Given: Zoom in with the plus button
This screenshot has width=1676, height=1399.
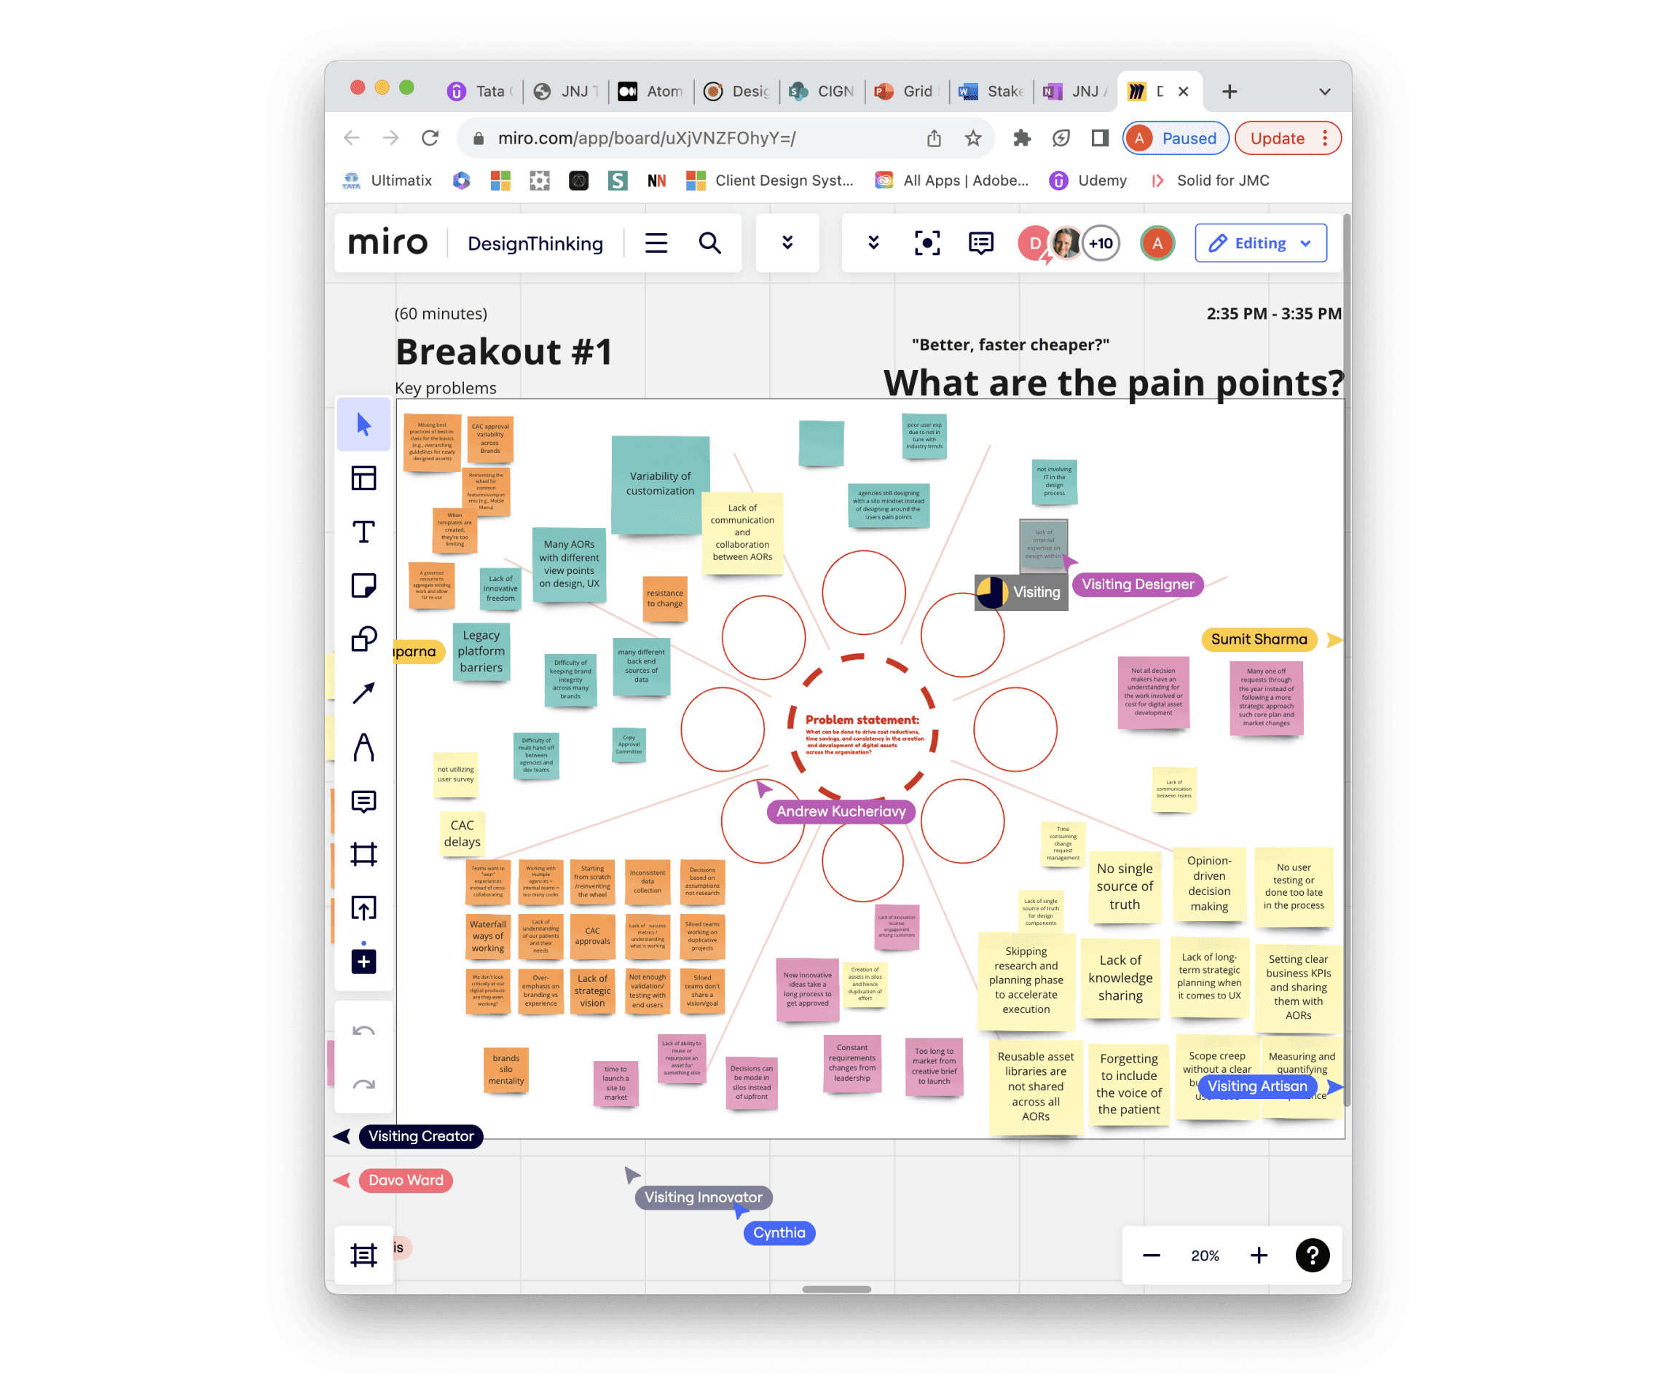Looking at the screenshot, I should tap(1259, 1256).
